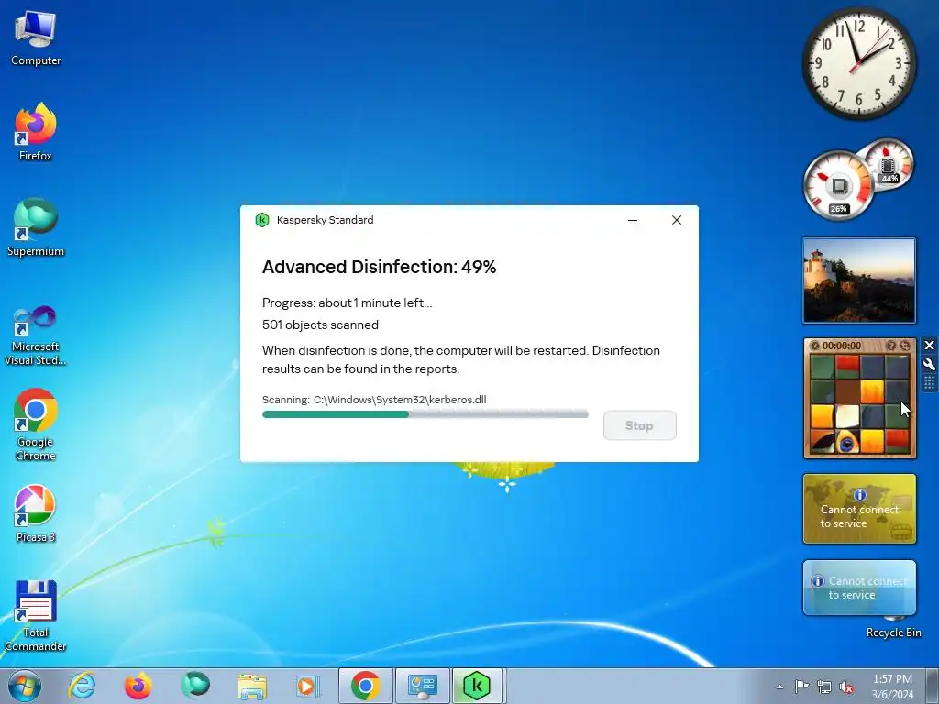Open Action Center flag tray icon
The height and width of the screenshot is (704, 939).
(x=801, y=687)
